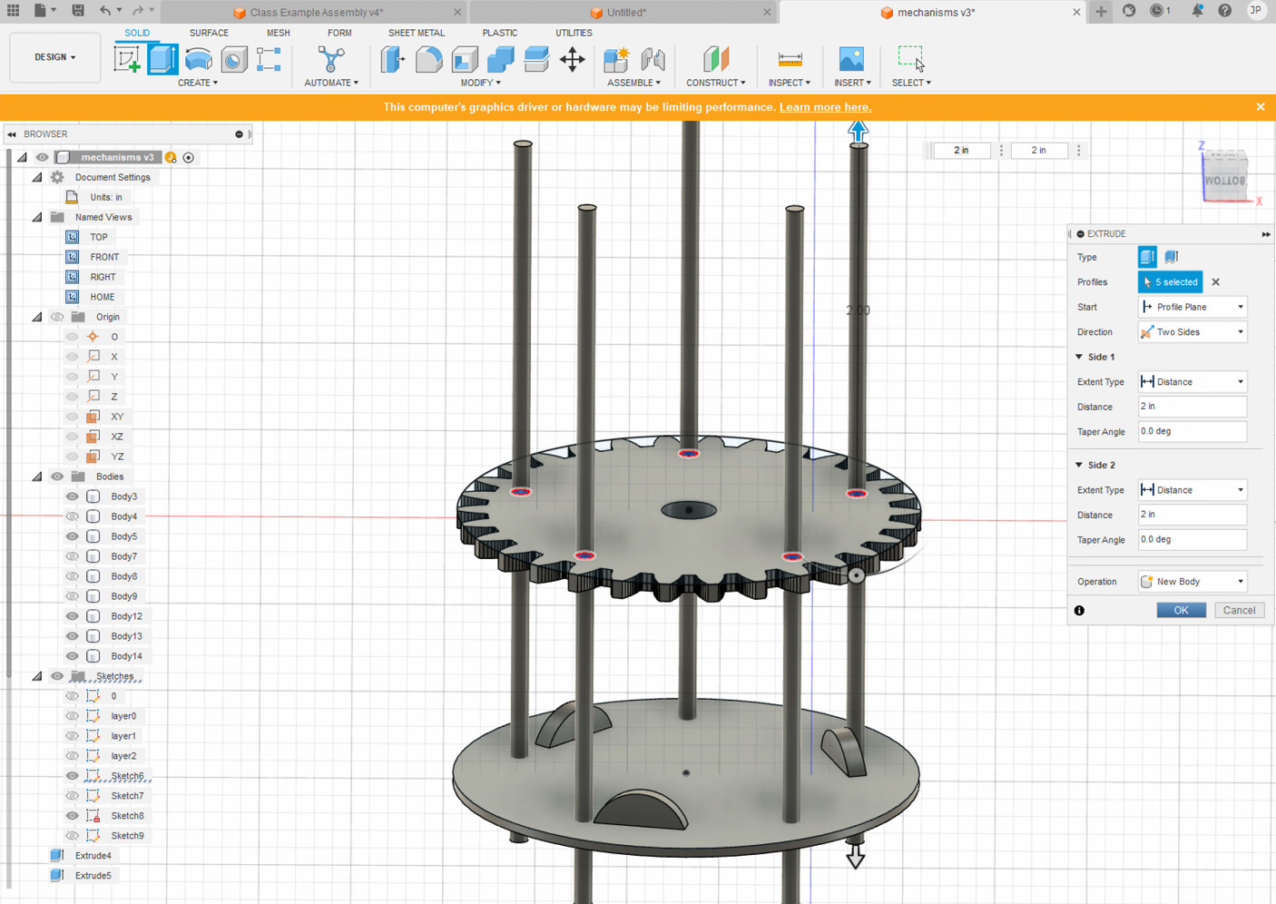Select the Move/Copy tool icon

pyautogui.click(x=572, y=60)
